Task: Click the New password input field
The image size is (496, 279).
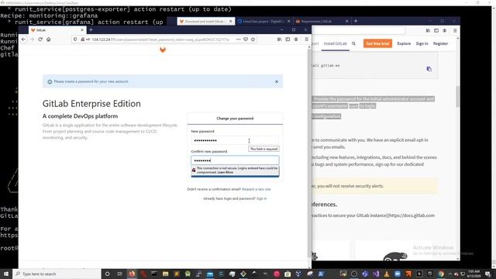Action: pos(235,140)
